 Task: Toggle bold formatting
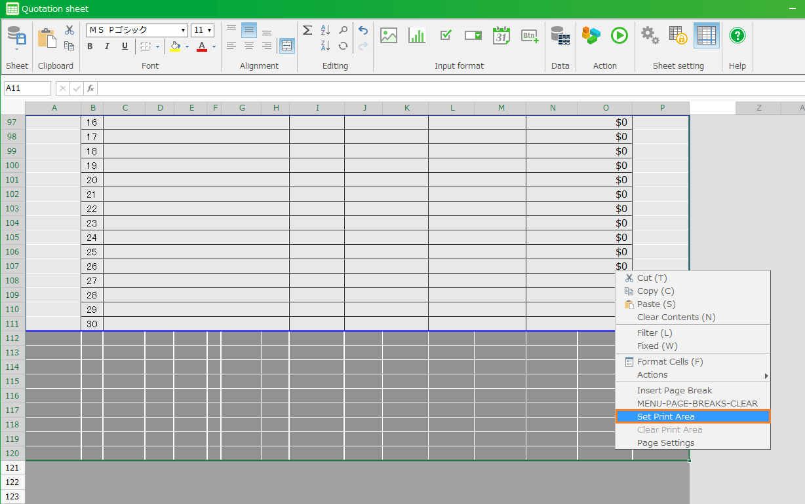[90, 46]
